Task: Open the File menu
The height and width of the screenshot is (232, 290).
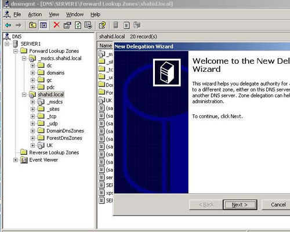Action: [x=17, y=14]
